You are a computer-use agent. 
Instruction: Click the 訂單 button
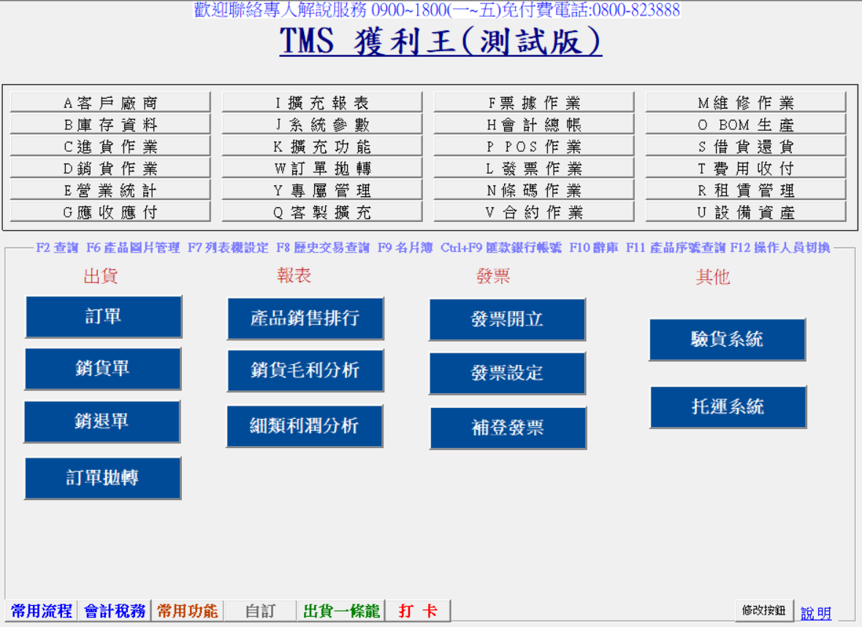(x=103, y=316)
